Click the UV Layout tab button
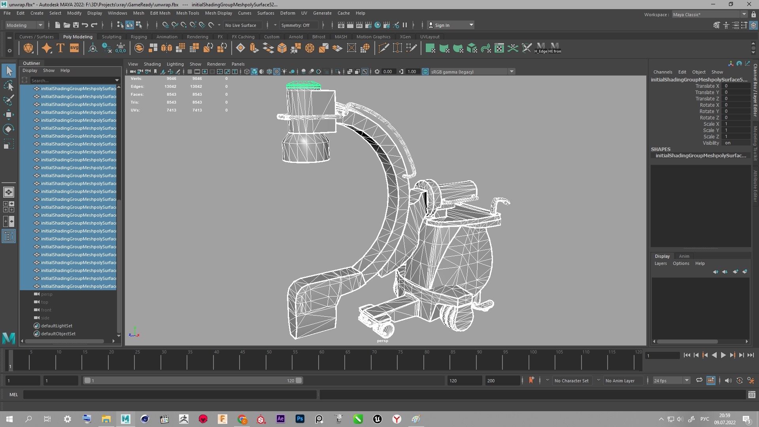Image resolution: width=759 pixels, height=427 pixels. click(430, 36)
